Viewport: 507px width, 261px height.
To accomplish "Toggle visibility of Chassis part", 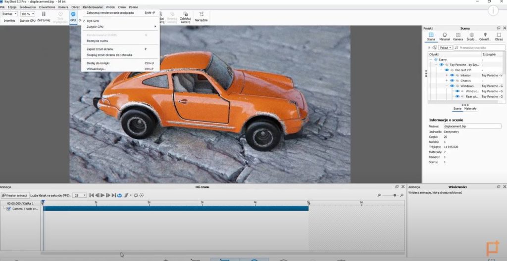I will pos(452,81).
